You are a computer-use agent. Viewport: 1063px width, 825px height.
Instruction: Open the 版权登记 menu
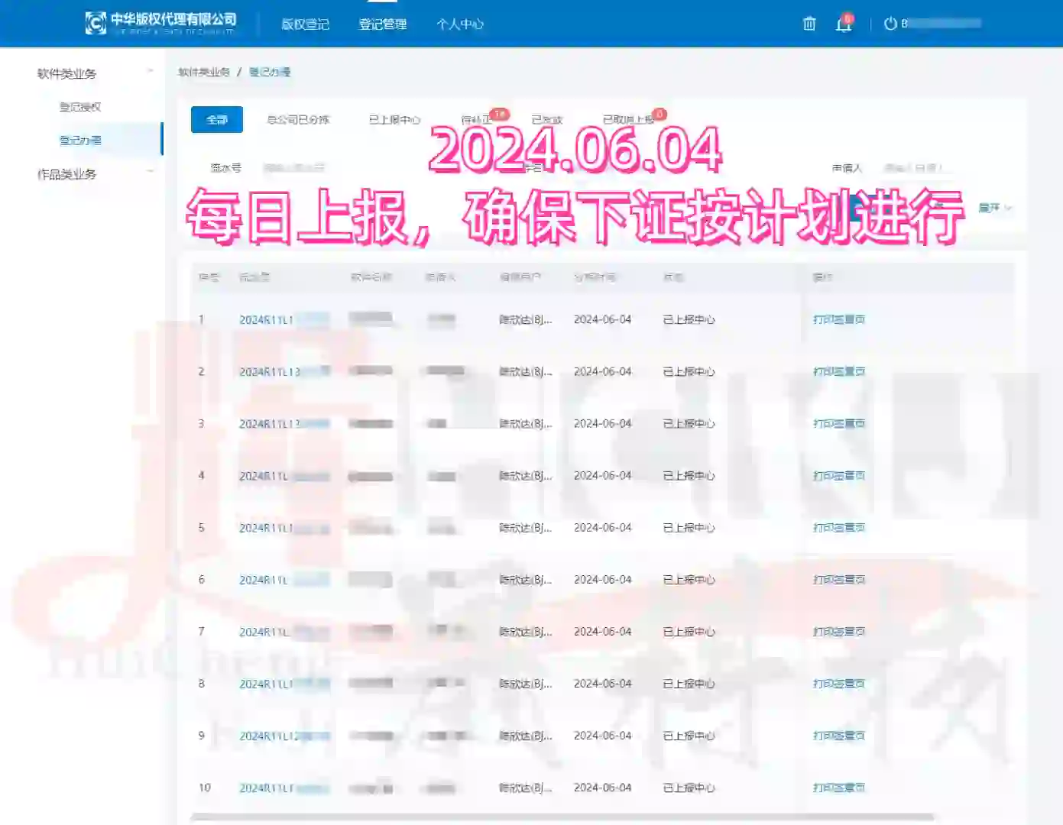pos(306,24)
